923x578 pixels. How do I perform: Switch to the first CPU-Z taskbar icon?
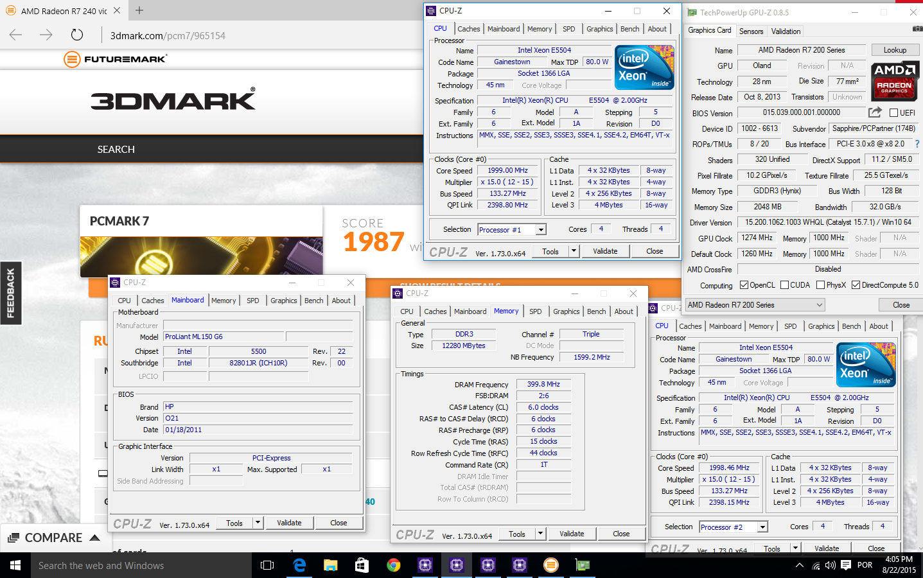click(x=425, y=565)
